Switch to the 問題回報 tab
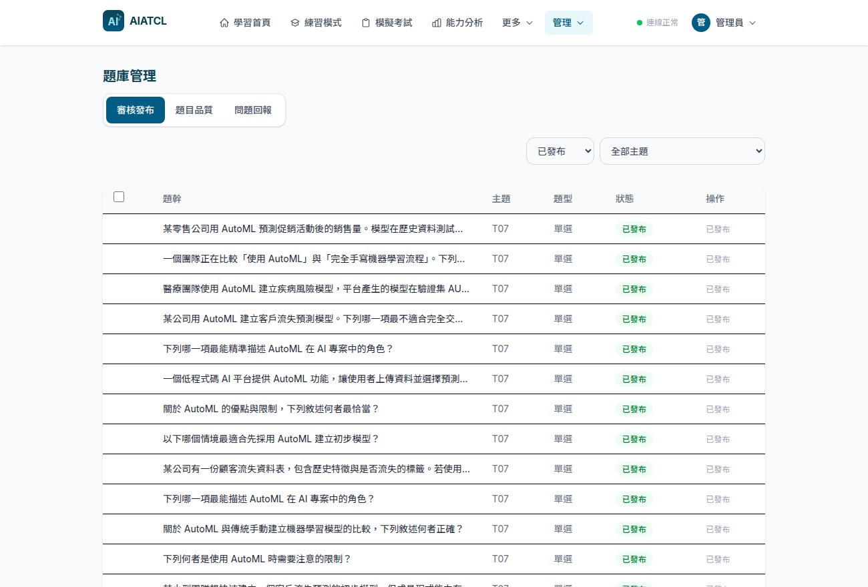This screenshot has width=868, height=587. [x=253, y=110]
